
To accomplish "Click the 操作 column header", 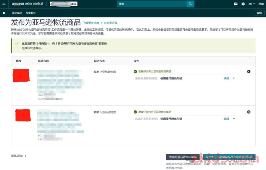I will click(136, 61).
